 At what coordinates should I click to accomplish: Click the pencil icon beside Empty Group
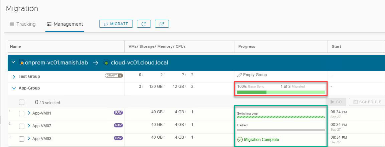tap(240, 75)
